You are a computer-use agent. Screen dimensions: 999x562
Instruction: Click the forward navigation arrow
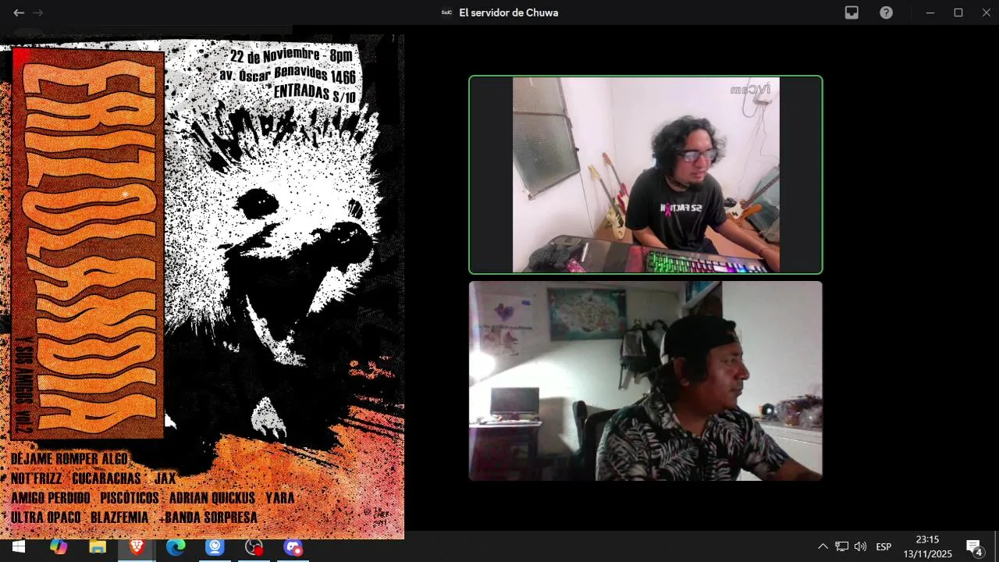point(38,12)
